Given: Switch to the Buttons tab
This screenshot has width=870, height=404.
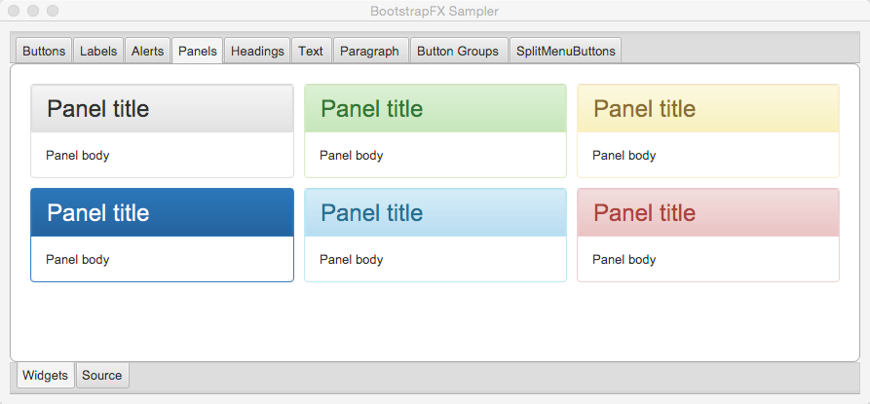Looking at the screenshot, I should pos(44,51).
